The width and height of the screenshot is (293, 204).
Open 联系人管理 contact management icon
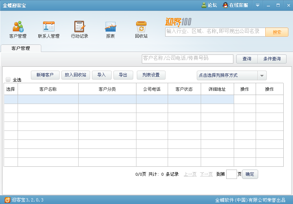click(49, 27)
